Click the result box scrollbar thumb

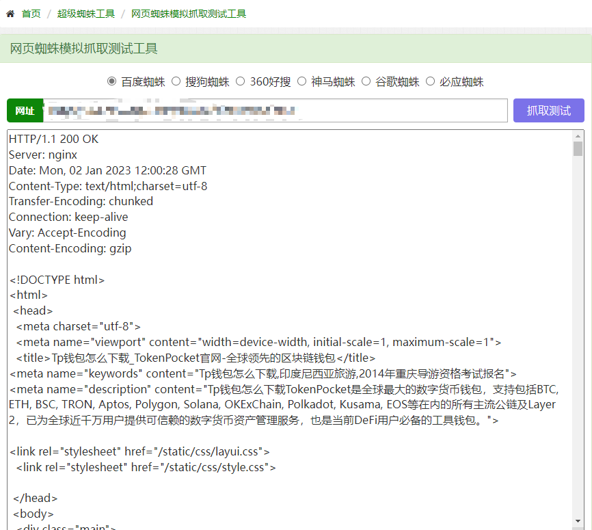click(578, 148)
